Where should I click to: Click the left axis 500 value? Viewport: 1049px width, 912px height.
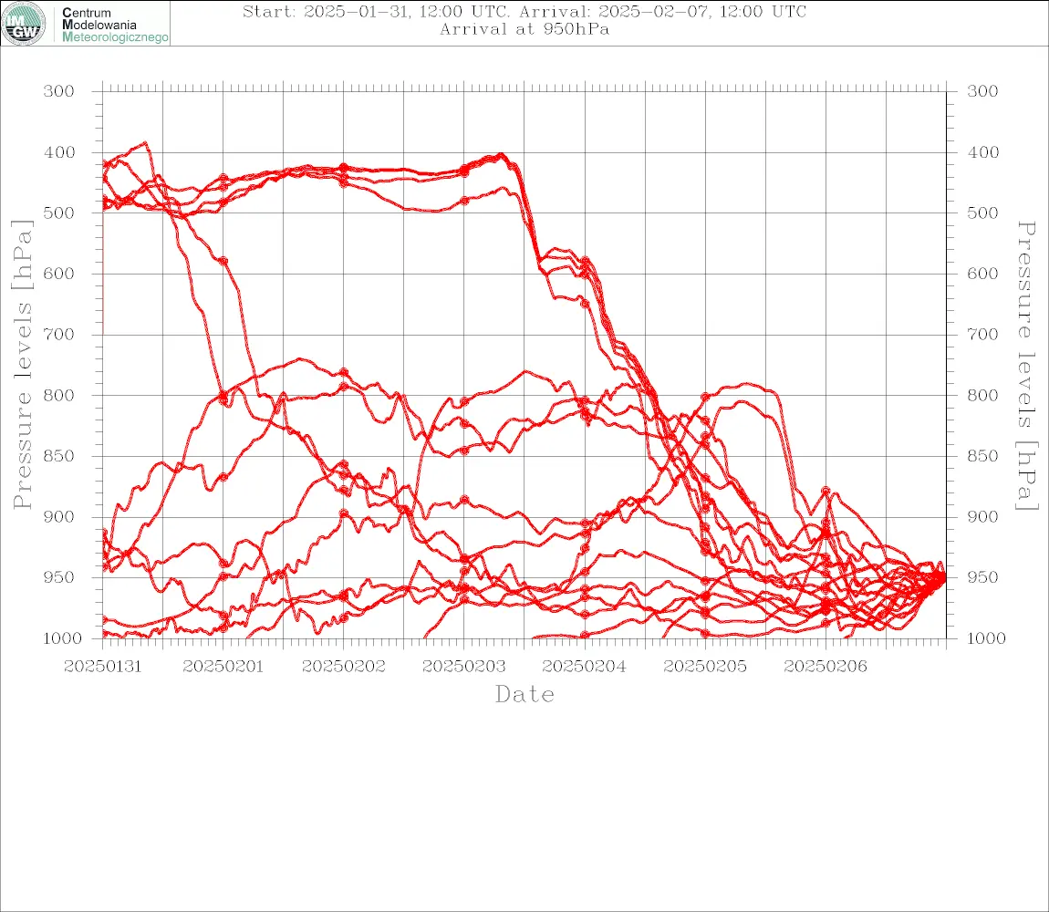(x=59, y=212)
